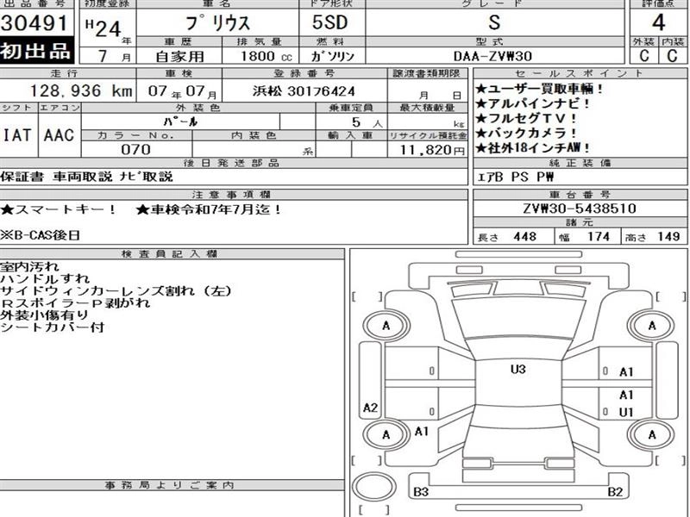This screenshot has height=517, width=690.
Task: Click inspector note RスポイラーP剥がれ
Action: tap(75, 303)
